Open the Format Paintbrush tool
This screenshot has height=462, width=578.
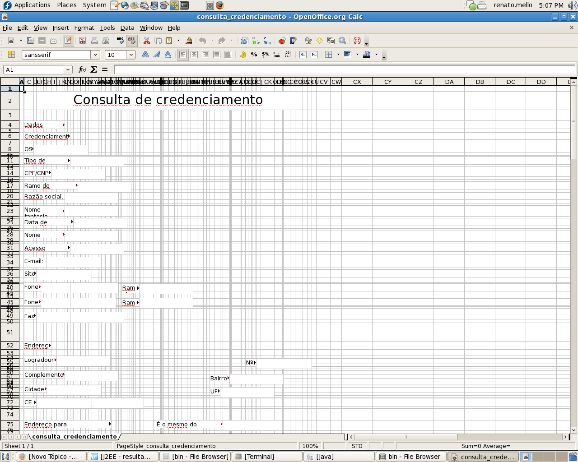(x=189, y=41)
